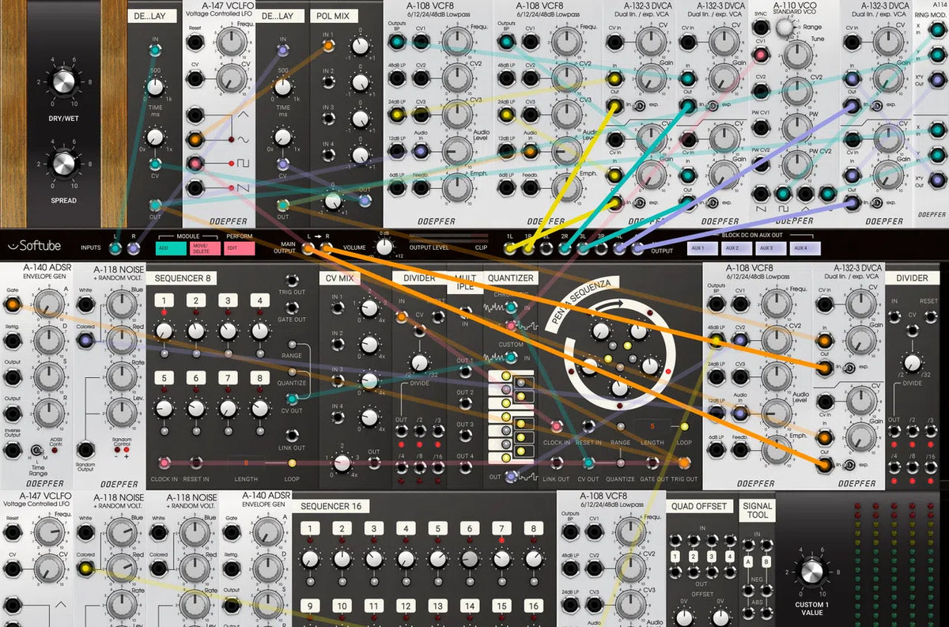Image resolution: width=949 pixels, height=627 pixels.
Task: Adjust the VOLUME knob in the toolbar
Action: pyautogui.click(x=383, y=245)
